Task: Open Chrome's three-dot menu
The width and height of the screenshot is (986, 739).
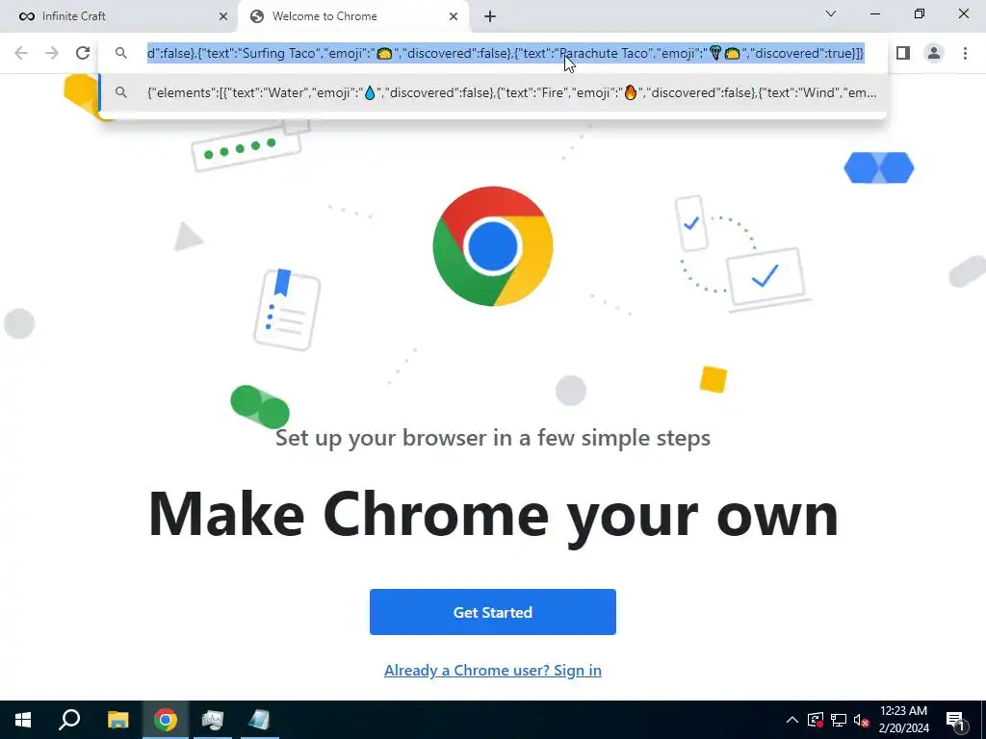Action: tap(965, 53)
